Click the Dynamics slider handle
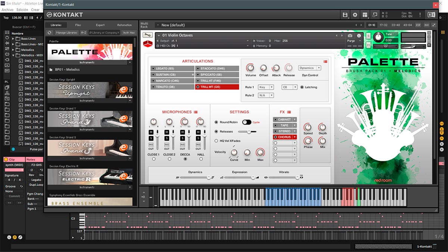The height and width of the screenshot is (252, 448). [209, 178]
